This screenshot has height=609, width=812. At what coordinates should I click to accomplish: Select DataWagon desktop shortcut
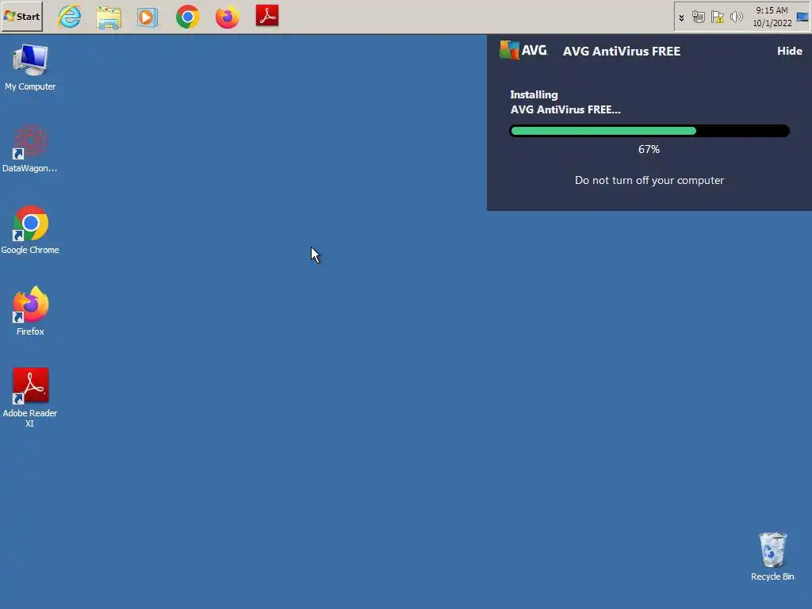click(x=30, y=149)
